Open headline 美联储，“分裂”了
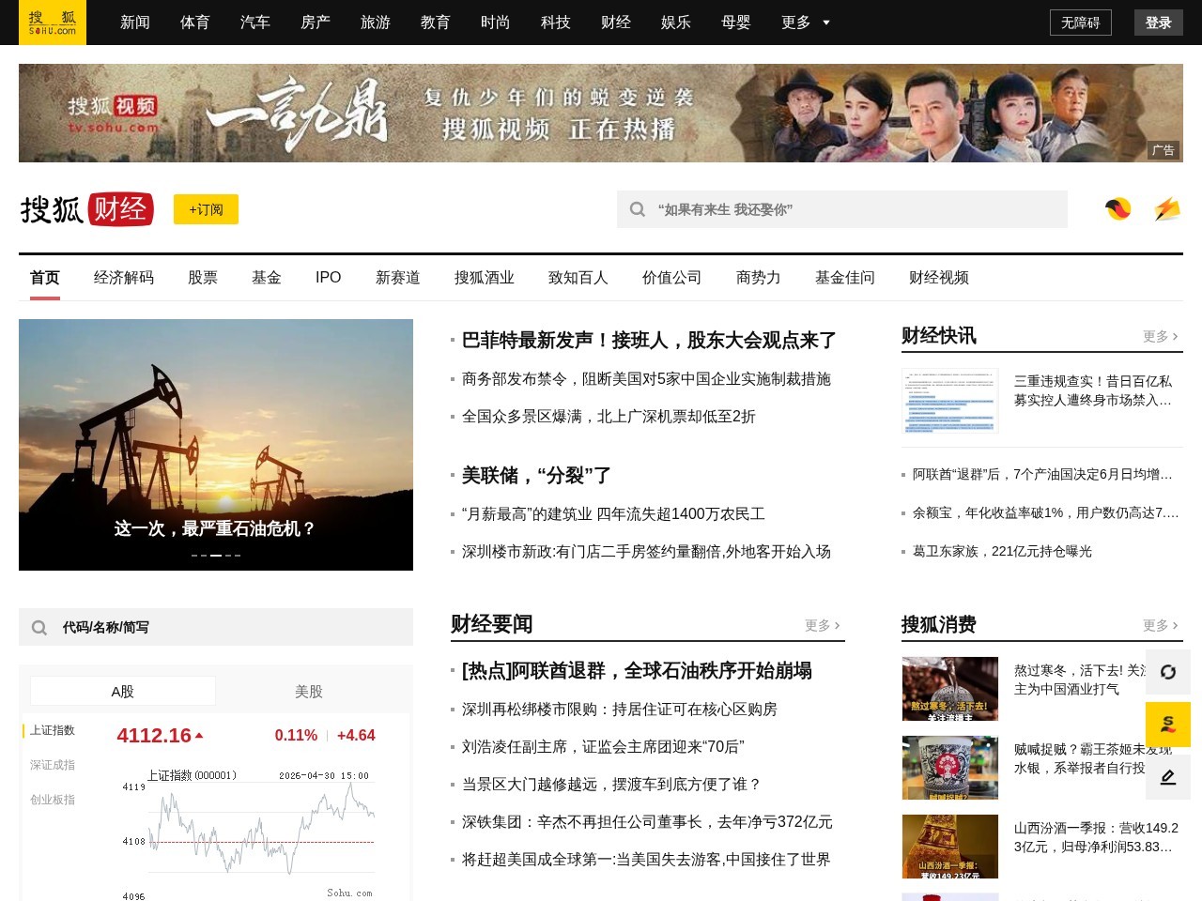 pyautogui.click(x=536, y=475)
